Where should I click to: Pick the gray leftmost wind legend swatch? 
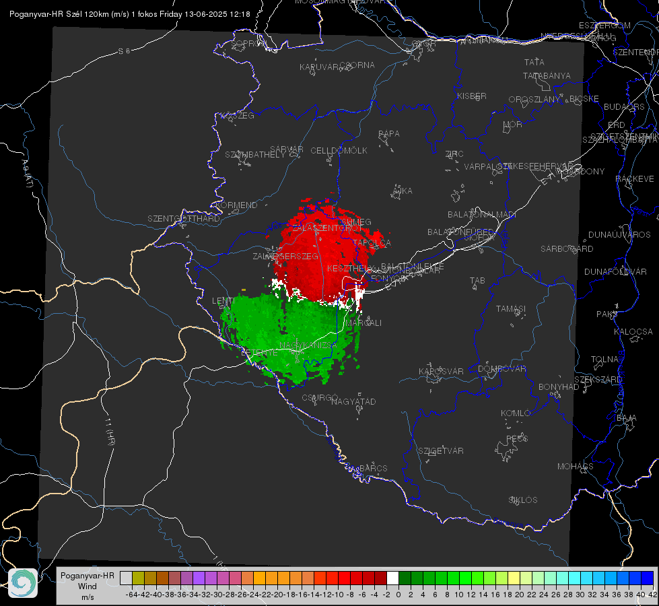point(126,578)
